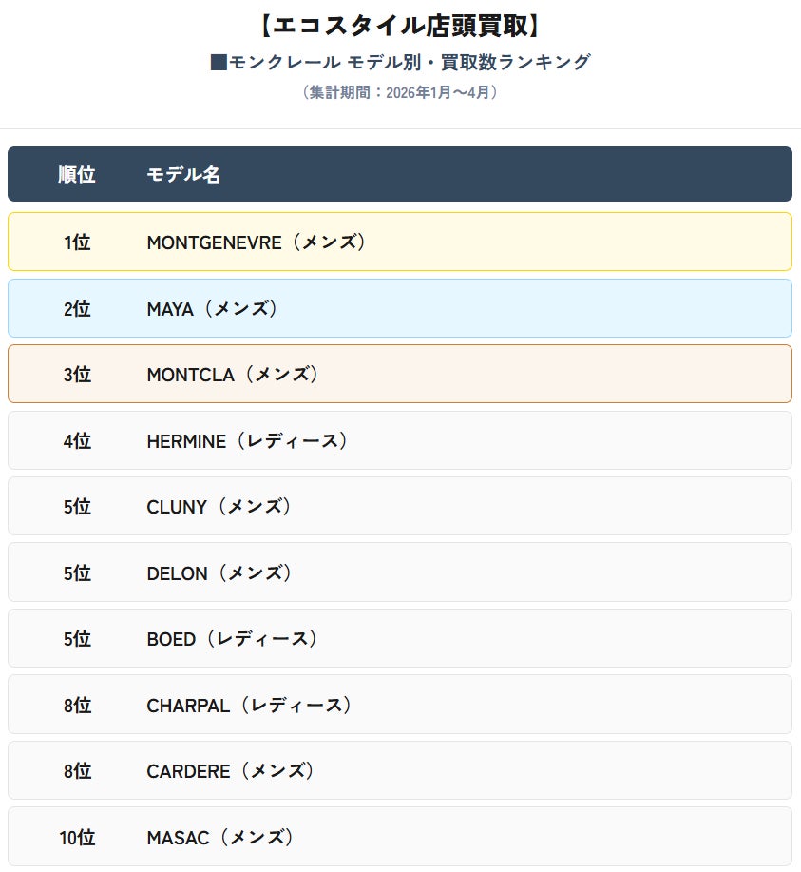Image resolution: width=801 pixels, height=872 pixels.
Task: Select the MAYA（メンズ）row
Action: click(400, 308)
